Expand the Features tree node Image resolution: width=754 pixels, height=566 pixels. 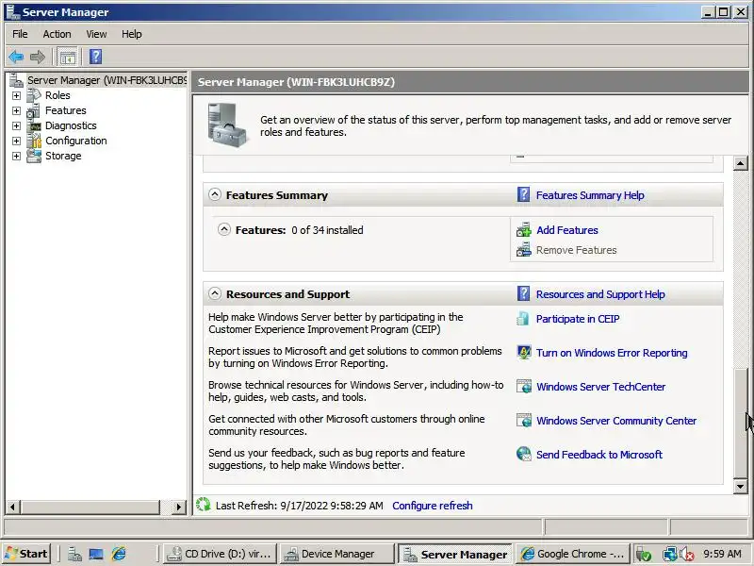(16, 110)
